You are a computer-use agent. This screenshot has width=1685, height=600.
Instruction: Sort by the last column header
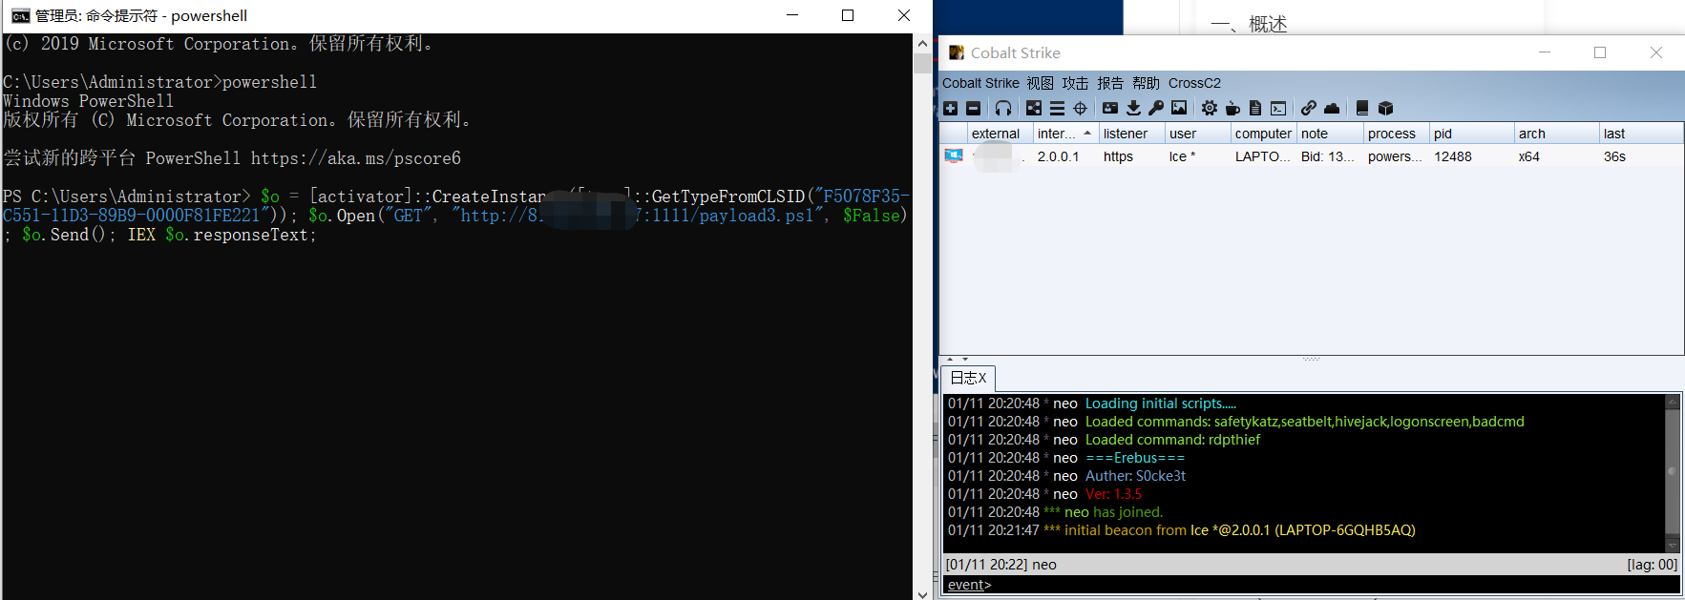pos(1641,134)
